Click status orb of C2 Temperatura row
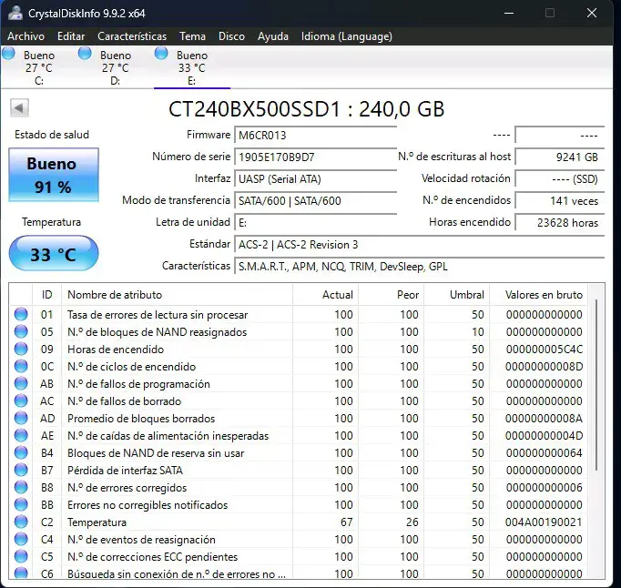This screenshot has width=621, height=588. (21, 522)
